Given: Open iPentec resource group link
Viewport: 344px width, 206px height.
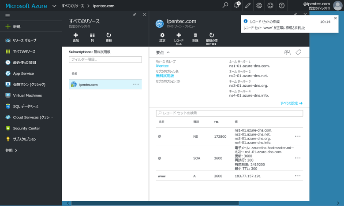Looking at the screenshot, I should coord(162,66).
